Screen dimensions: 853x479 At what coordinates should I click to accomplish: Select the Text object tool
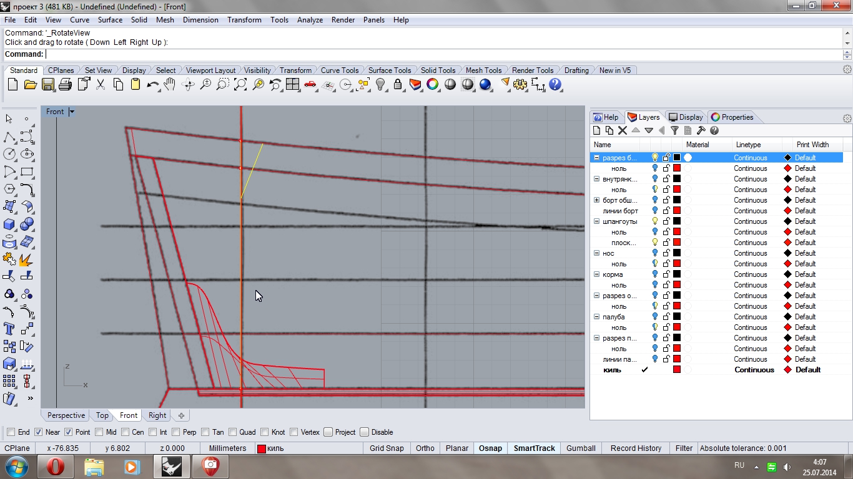tap(9, 329)
